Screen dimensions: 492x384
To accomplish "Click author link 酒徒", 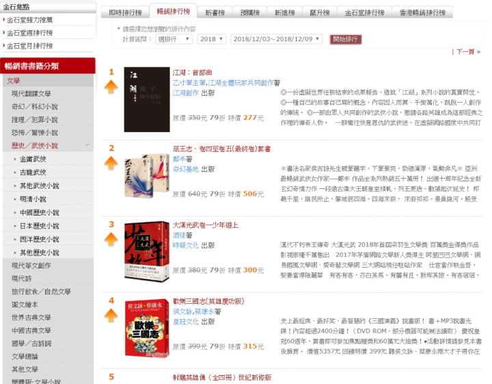I will point(179,235).
